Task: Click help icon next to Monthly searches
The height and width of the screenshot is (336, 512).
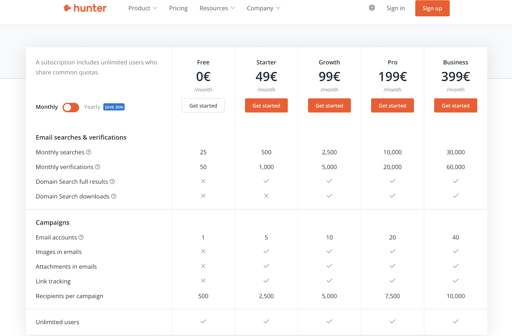Action: 89,152
